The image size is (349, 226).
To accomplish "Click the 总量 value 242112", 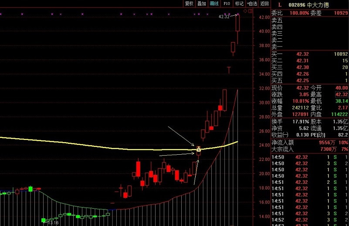I will coord(301,108).
